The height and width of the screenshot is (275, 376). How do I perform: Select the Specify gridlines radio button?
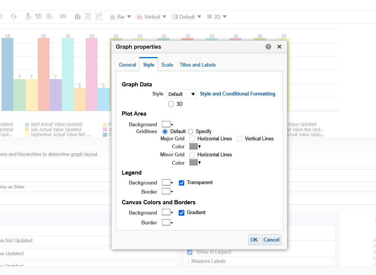click(190, 132)
